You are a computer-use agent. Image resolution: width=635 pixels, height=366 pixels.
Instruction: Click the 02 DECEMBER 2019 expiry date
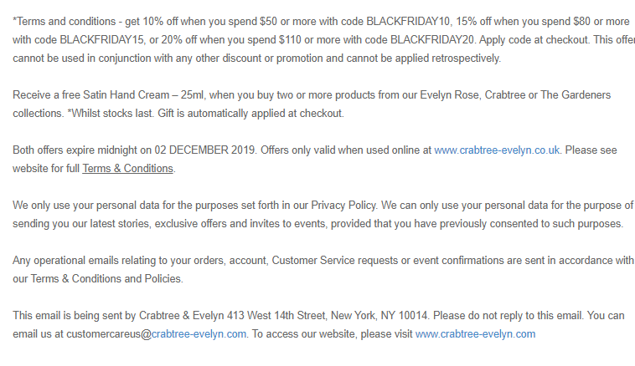click(x=204, y=150)
